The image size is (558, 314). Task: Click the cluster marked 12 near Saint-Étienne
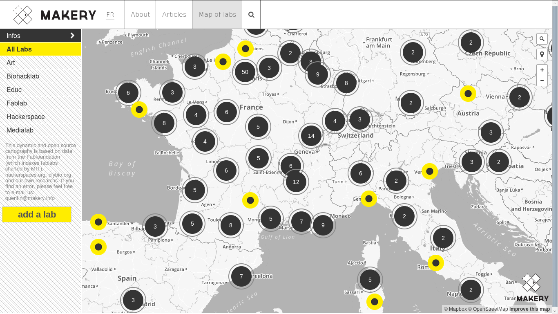(296, 182)
